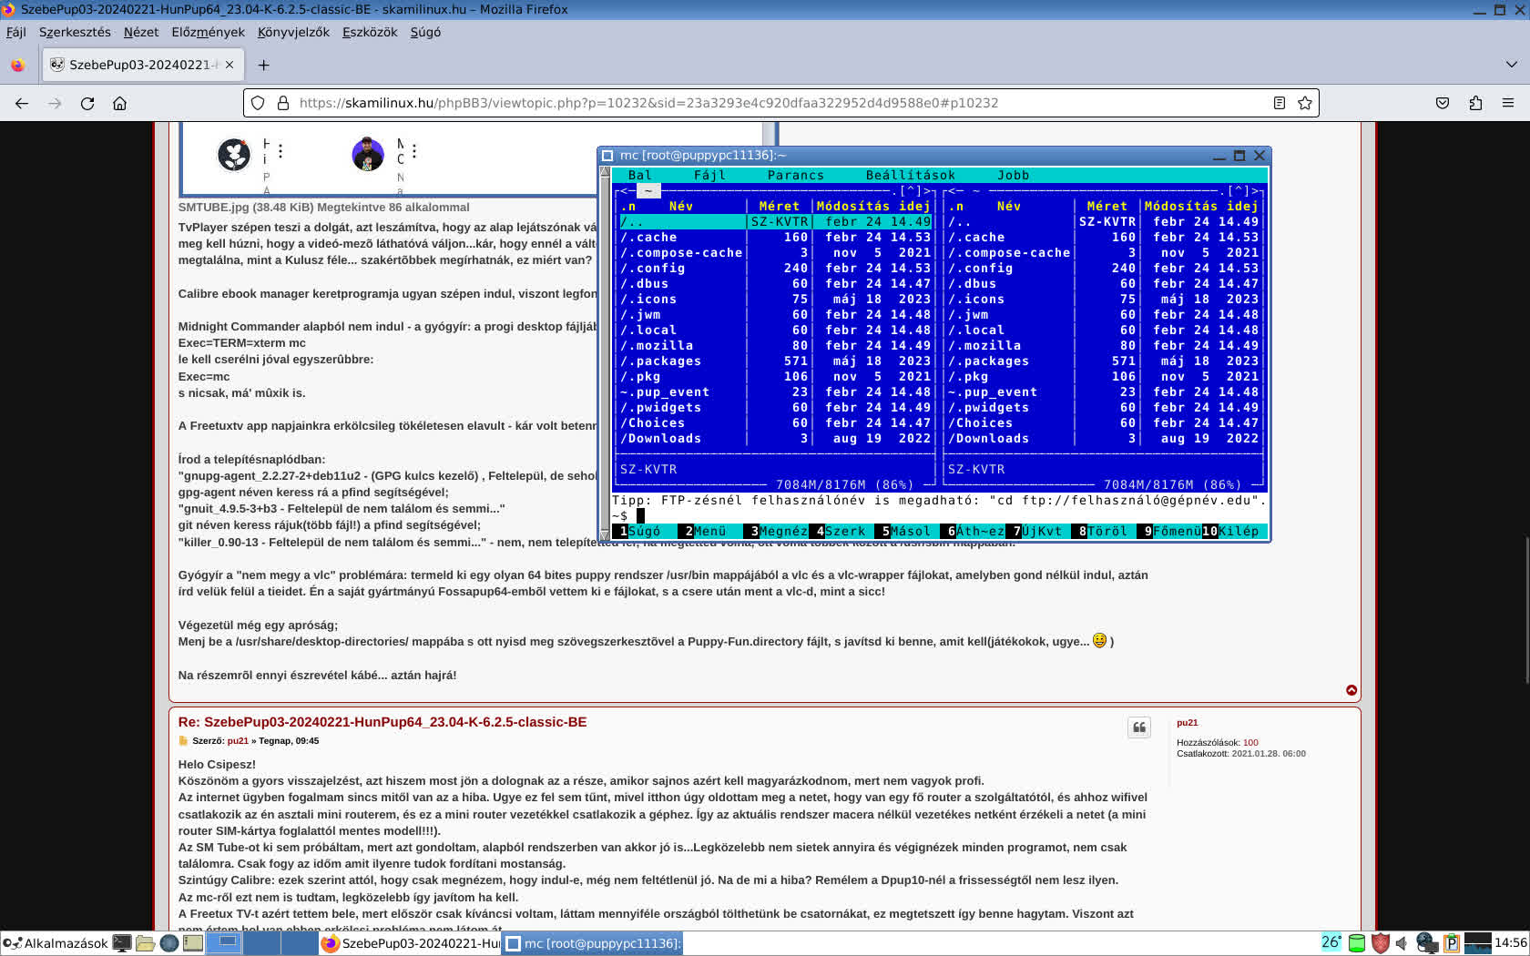The height and width of the screenshot is (956, 1530).
Task: Focus the Firefox URL address field
Action: pos(780,103)
